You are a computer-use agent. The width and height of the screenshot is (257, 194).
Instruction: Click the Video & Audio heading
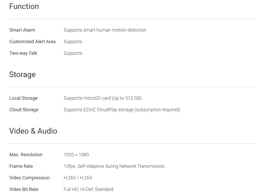coord(33,131)
